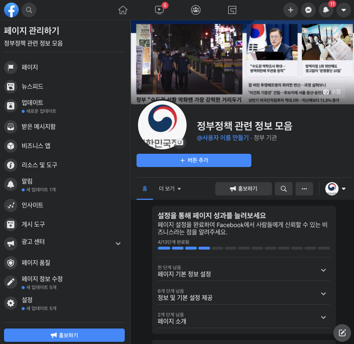Click the page search magnifier button
Viewport: 354px width, 344px height.
pos(284,189)
